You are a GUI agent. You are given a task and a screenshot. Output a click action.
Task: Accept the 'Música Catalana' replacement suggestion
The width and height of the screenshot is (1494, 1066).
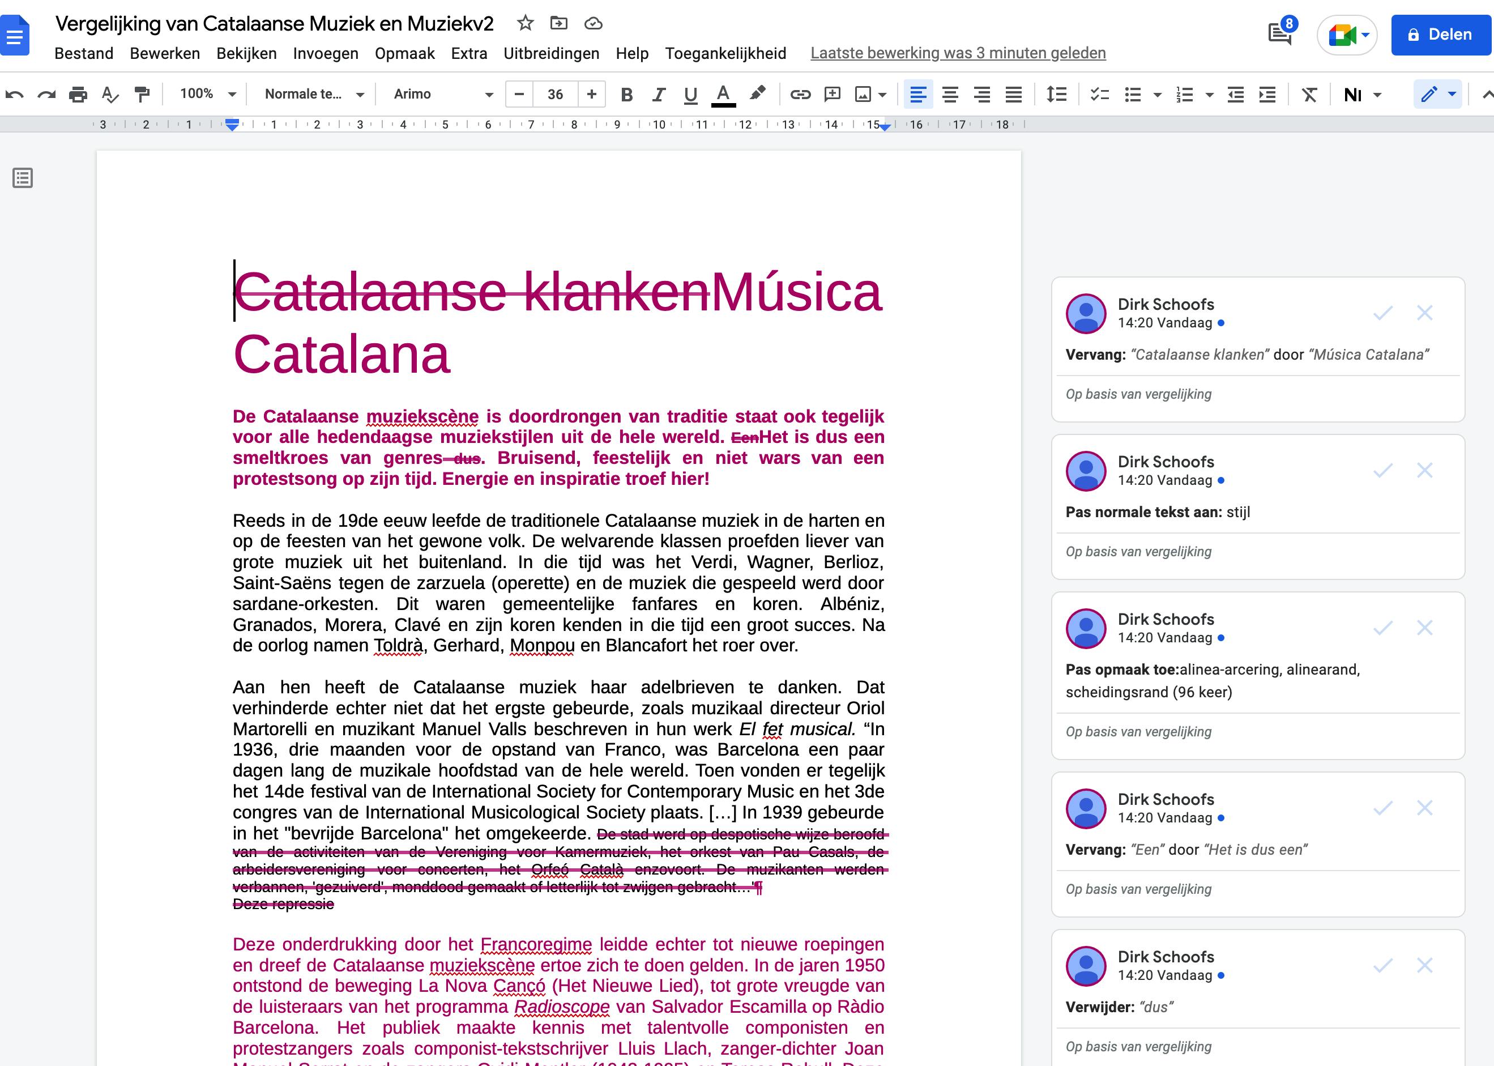pos(1382,313)
